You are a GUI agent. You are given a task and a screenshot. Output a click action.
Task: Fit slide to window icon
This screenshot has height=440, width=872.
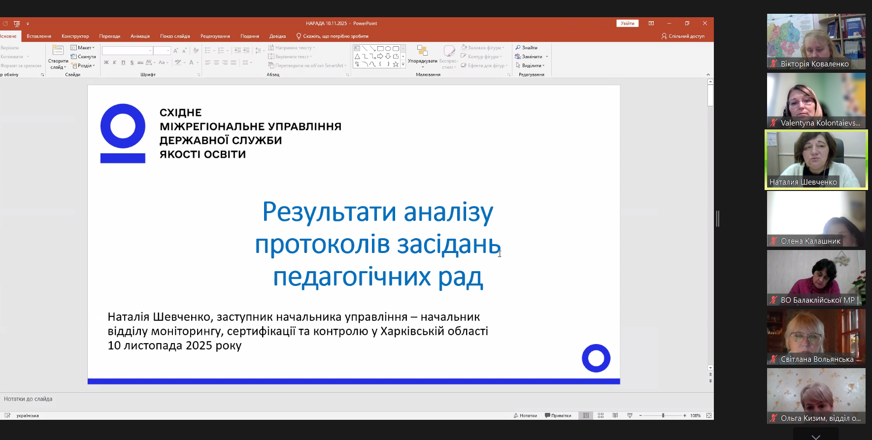(x=709, y=415)
